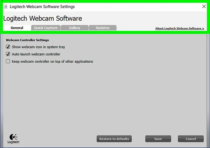The height and width of the screenshot is (148, 210).
Task: Select the Updates tab
Action: coord(103,28)
